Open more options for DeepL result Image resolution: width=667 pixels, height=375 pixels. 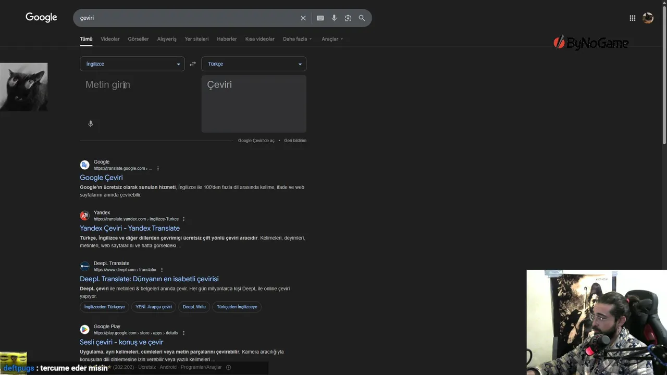coord(162,270)
